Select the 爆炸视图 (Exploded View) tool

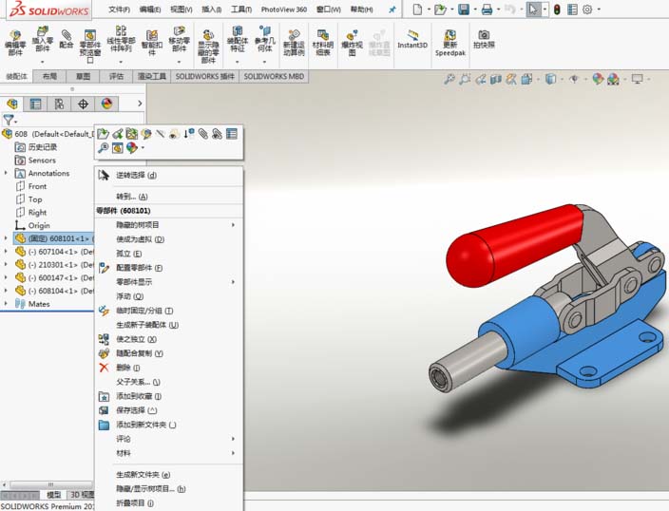point(351,42)
